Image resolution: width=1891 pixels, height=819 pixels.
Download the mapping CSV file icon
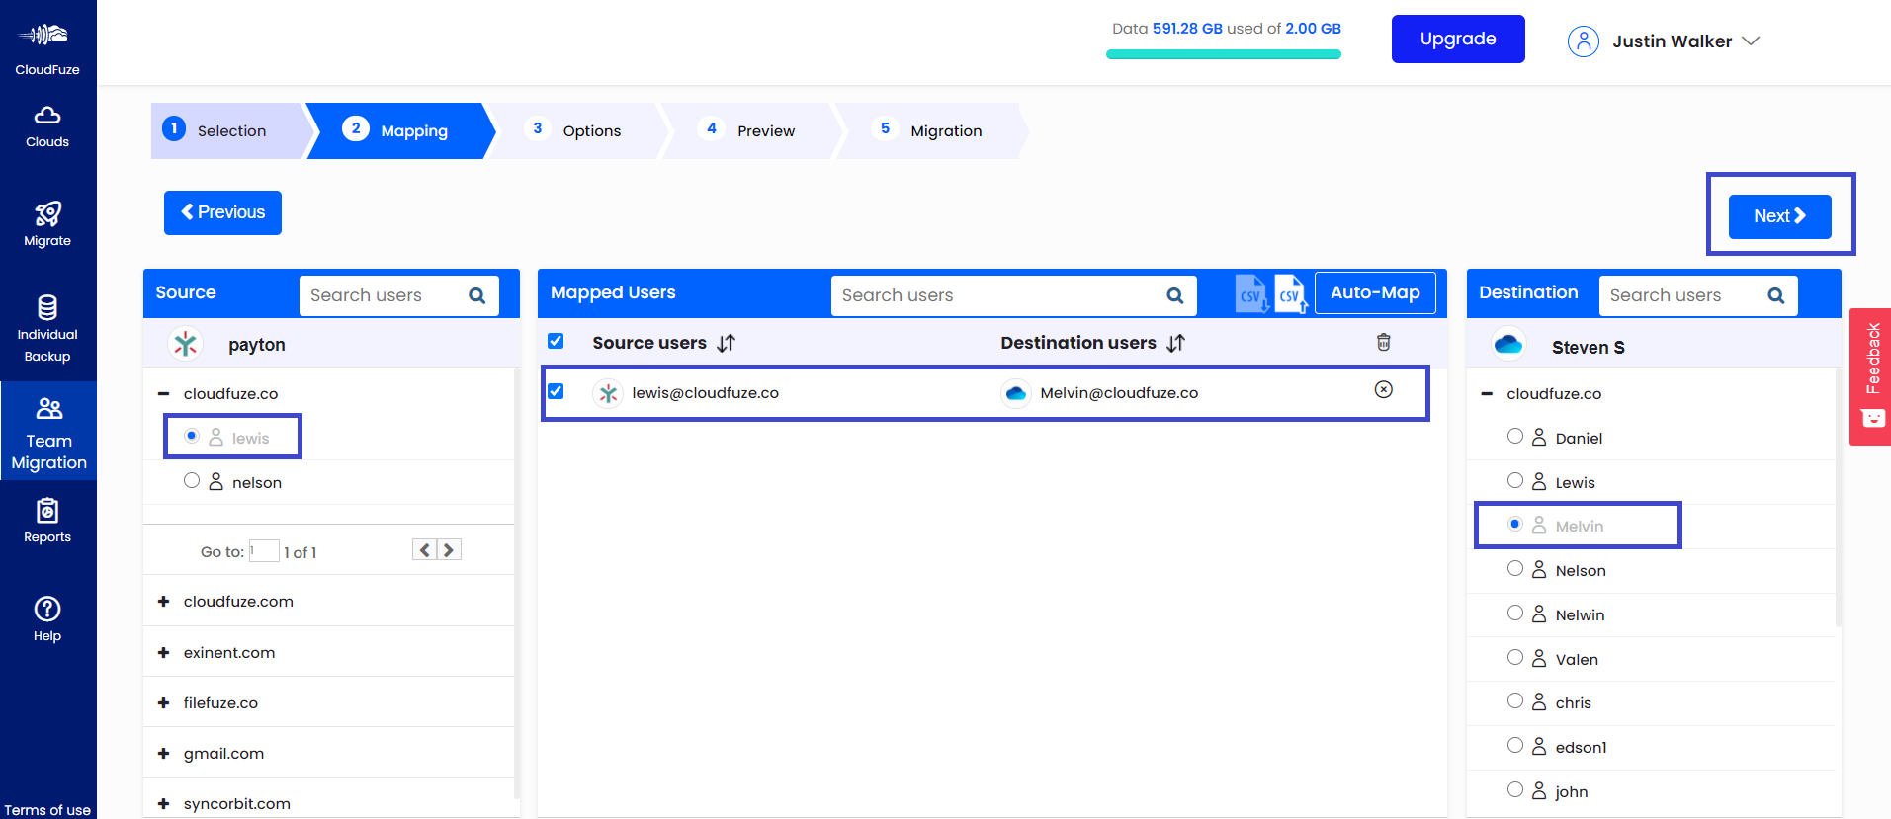click(x=1251, y=293)
